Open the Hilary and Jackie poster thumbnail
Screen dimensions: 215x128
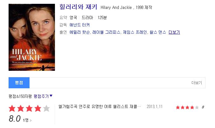click(32, 37)
